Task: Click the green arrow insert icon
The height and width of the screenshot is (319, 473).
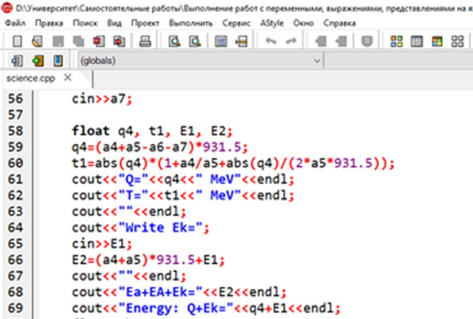Action: (x=38, y=61)
